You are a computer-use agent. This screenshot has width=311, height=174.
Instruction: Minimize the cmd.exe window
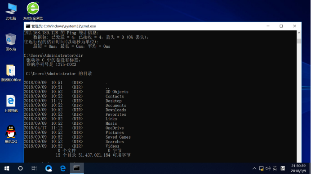click(x=268, y=26)
